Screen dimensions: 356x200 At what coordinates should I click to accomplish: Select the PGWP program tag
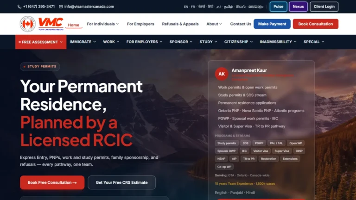click(x=259, y=143)
